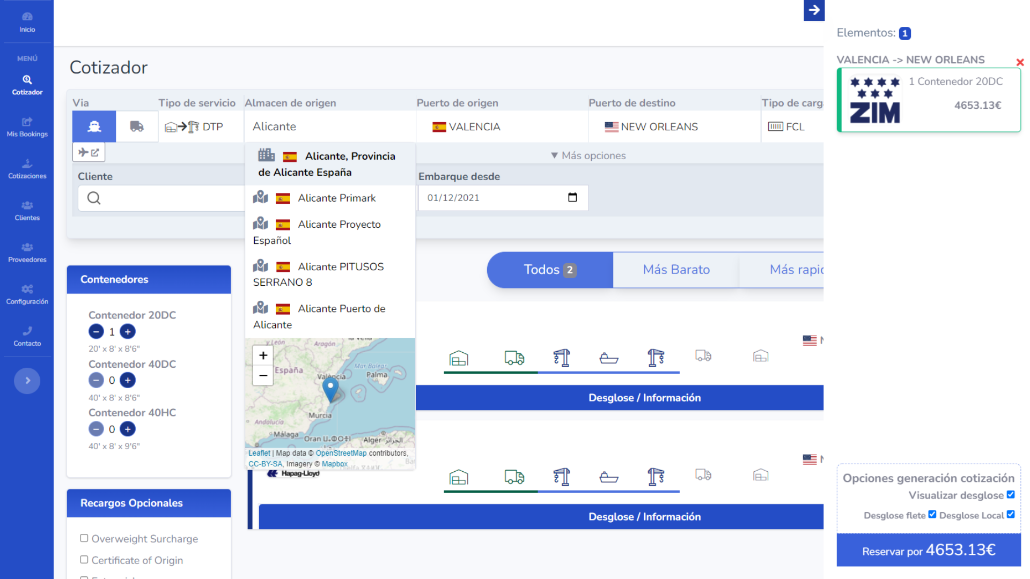Open the VALENCIA origin port selector
Image resolution: width=1030 pixels, height=579 pixels.
502,127
